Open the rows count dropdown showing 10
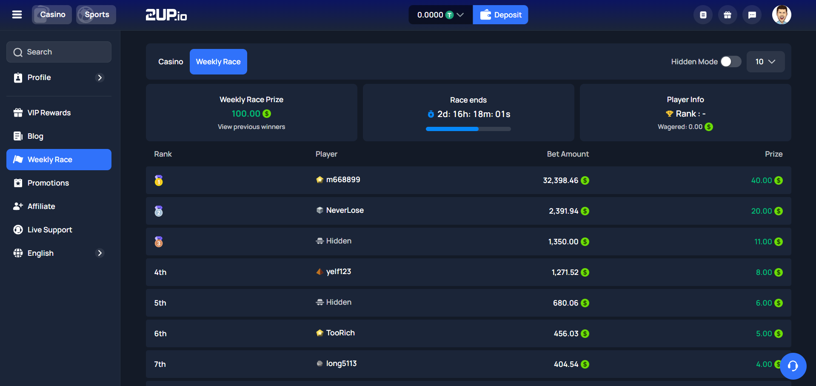This screenshot has height=386, width=816. (x=765, y=62)
